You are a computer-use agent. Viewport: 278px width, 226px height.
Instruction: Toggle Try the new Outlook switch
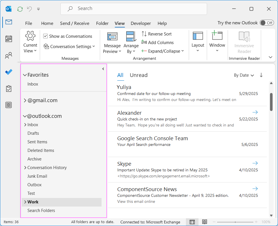[267, 23]
